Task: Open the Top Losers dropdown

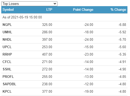Action: pyautogui.click(x=29, y=4)
